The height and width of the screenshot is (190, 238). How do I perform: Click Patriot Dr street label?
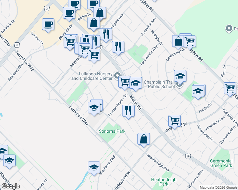pos(205,108)
